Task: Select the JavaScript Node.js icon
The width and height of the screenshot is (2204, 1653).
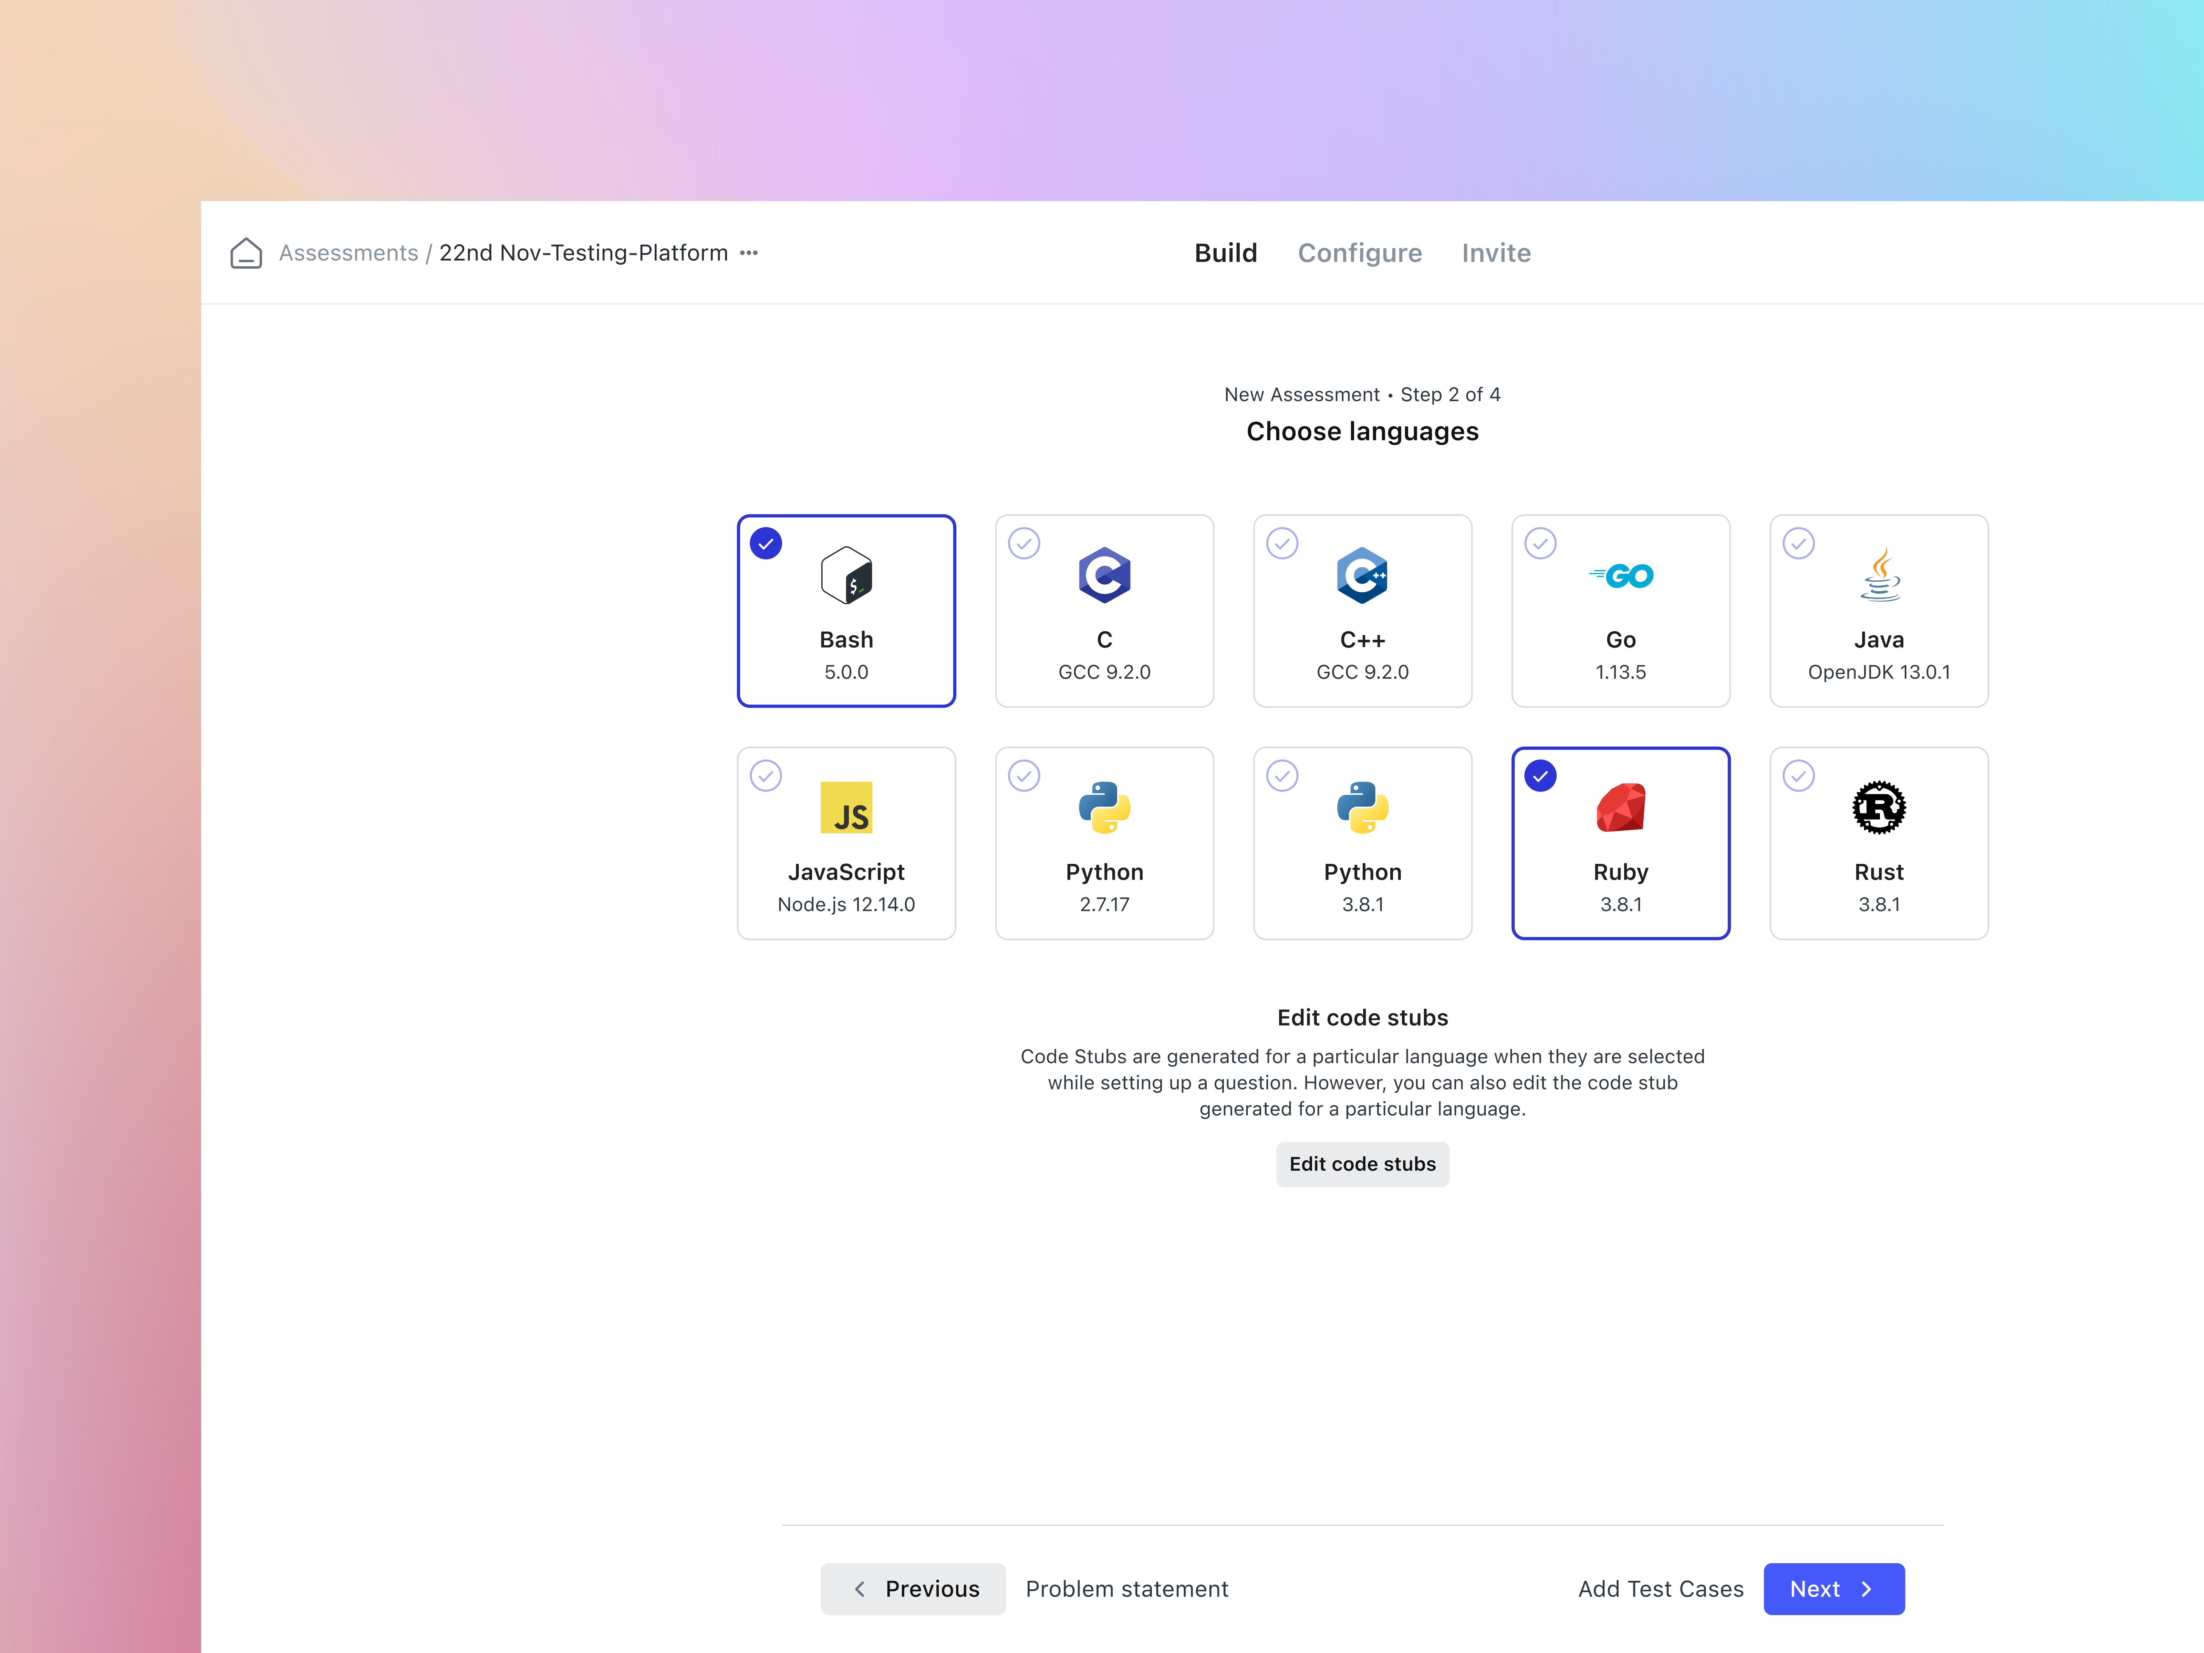Action: [x=846, y=807]
